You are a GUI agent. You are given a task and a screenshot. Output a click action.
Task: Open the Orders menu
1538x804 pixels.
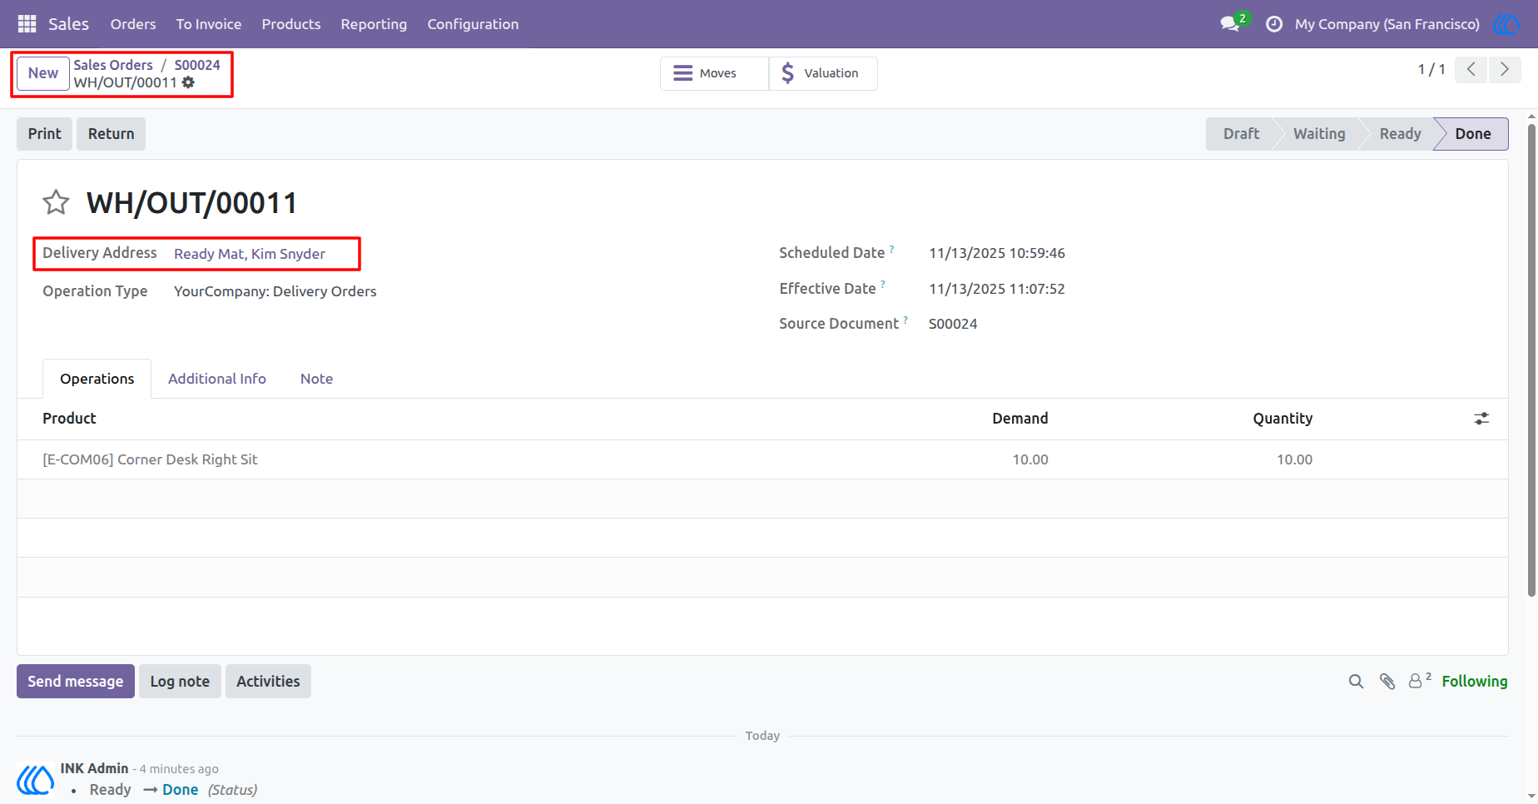(133, 24)
